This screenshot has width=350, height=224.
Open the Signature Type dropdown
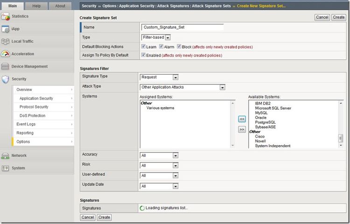pos(159,77)
